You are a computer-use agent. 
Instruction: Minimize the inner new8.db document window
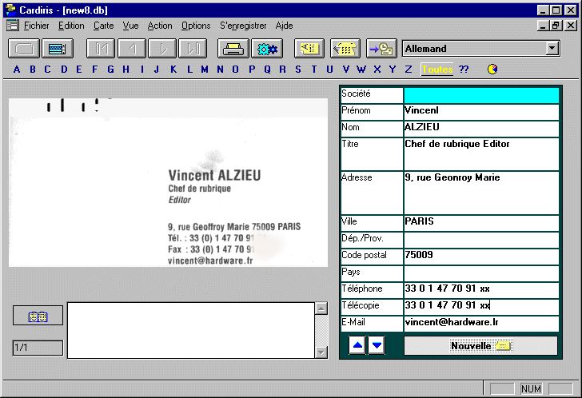[543, 26]
